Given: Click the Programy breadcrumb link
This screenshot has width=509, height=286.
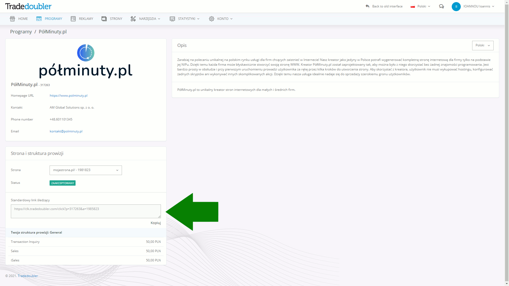Looking at the screenshot, I should click(21, 32).
